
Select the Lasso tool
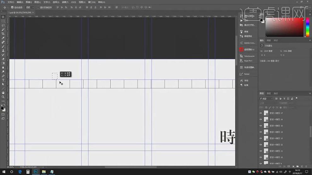tap(3, 25)
